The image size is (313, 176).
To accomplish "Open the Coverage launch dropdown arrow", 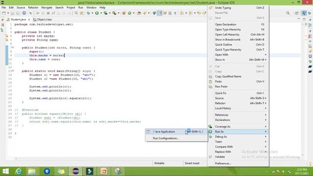I will click(110, 13).
